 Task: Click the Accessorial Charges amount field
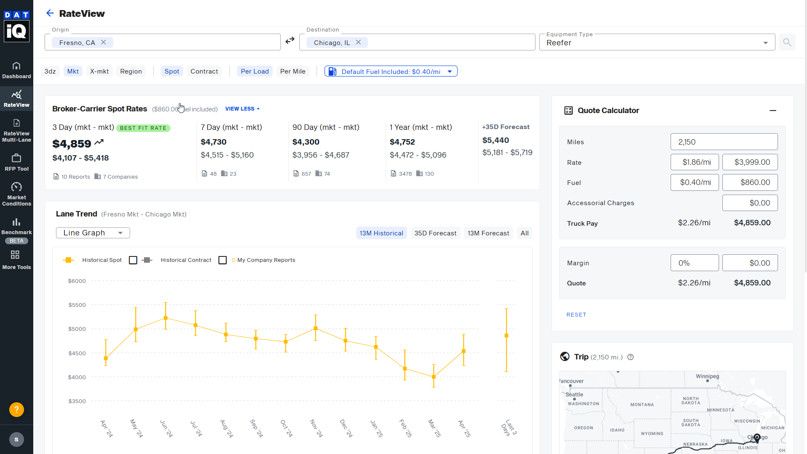click(750, 203)
